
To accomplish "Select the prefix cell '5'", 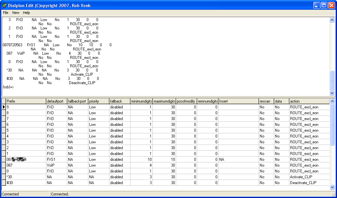I will tap(26, 130).
